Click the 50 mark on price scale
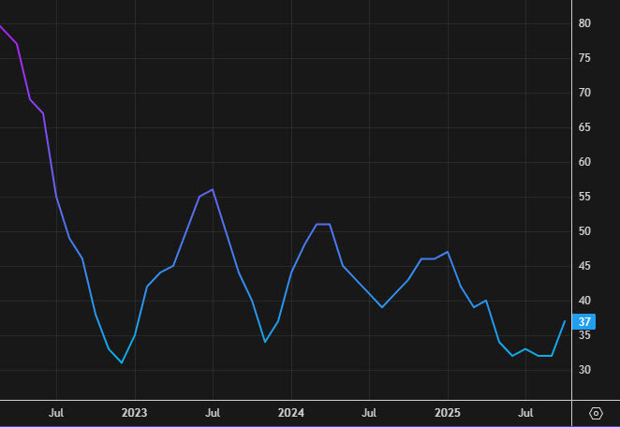The image size is (620, 427). tap(584, 231)
